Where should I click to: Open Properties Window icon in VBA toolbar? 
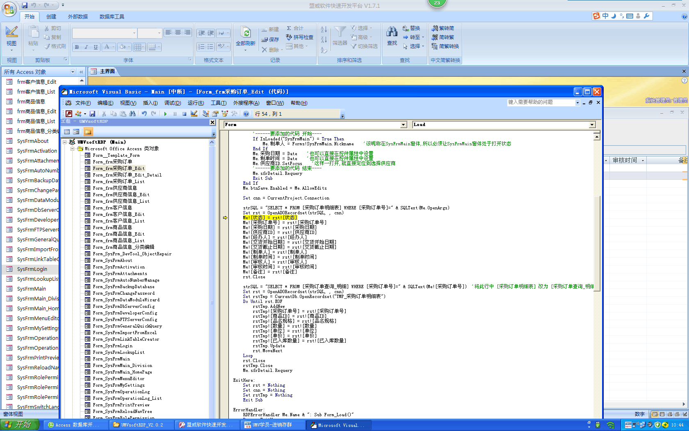pyautogui.click(x=215, y=114)
